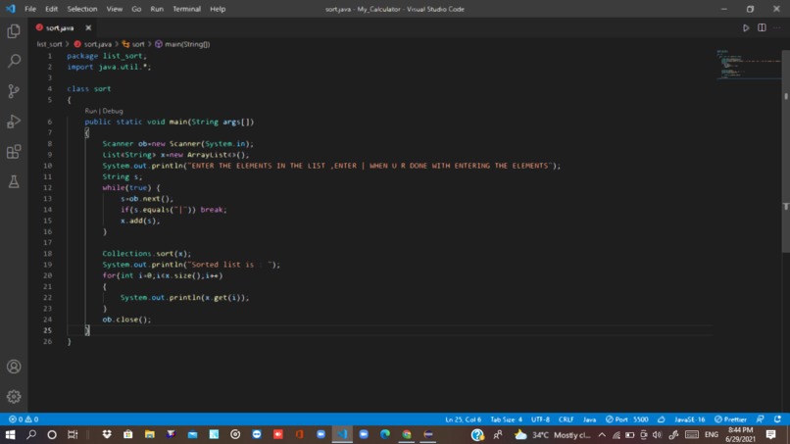Open Office from taskbar

(x=299, y=434)
